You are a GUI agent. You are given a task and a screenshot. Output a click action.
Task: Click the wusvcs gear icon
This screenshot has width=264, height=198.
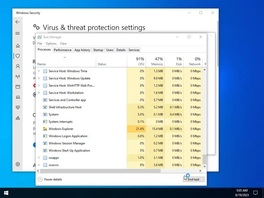(x=45, y=165)
